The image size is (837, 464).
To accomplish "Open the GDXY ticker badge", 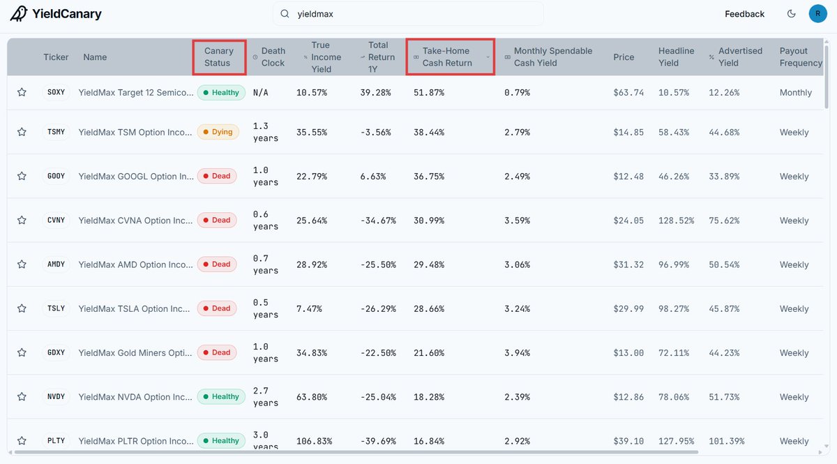I will click(56, 352).
